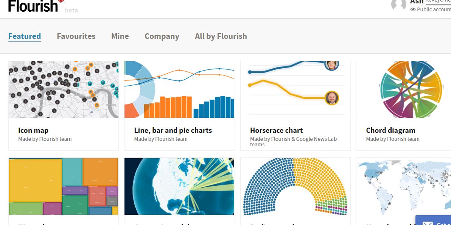Select the Line, bar and pie charts preview
This screenshot has height=225, width=451.
click(x=179, y=89)
